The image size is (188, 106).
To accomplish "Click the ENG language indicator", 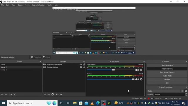I will pos(167,103).
